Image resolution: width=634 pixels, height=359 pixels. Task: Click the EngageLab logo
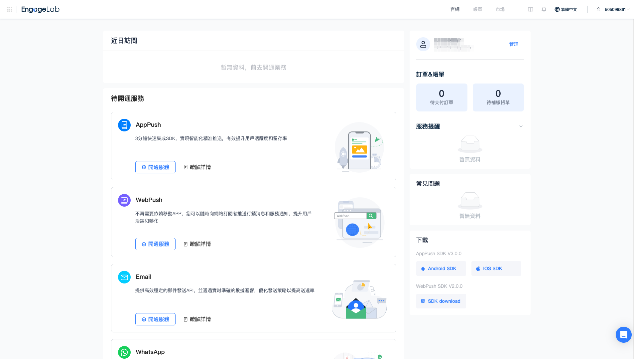coord(40,9)
